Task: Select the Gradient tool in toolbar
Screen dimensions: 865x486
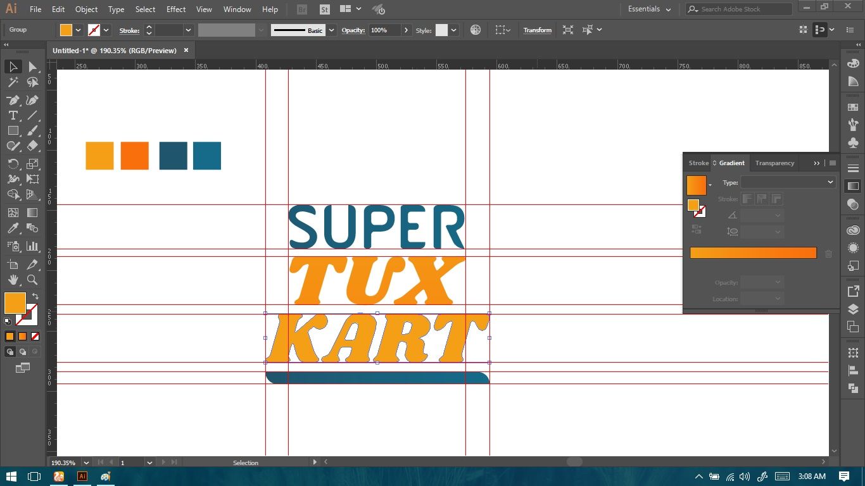Action: point(32,213)
